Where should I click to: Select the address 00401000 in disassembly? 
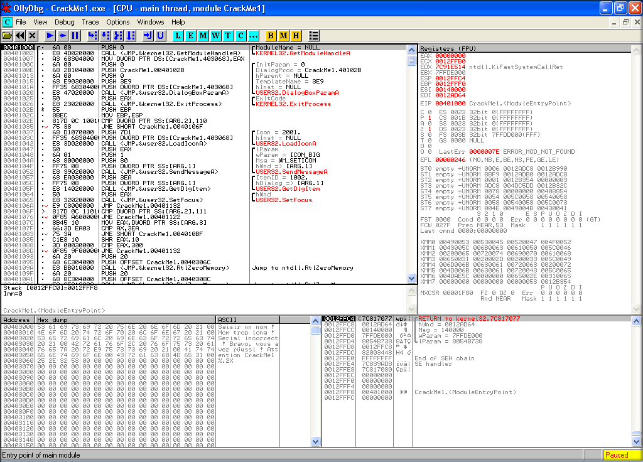(18, 48)
